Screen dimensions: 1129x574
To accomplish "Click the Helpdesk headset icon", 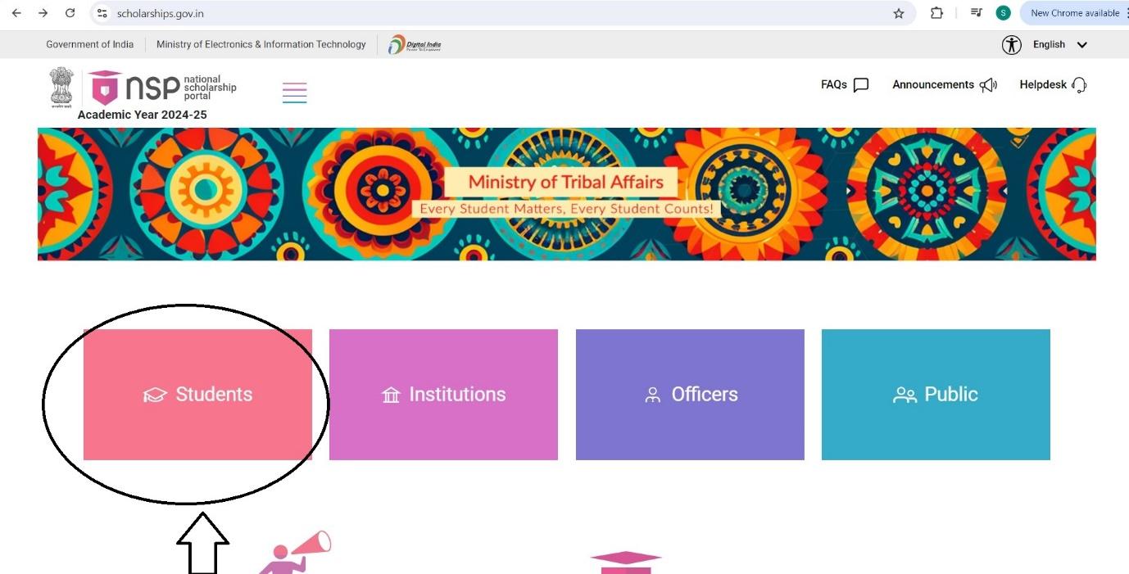I will pos(1079,85).
